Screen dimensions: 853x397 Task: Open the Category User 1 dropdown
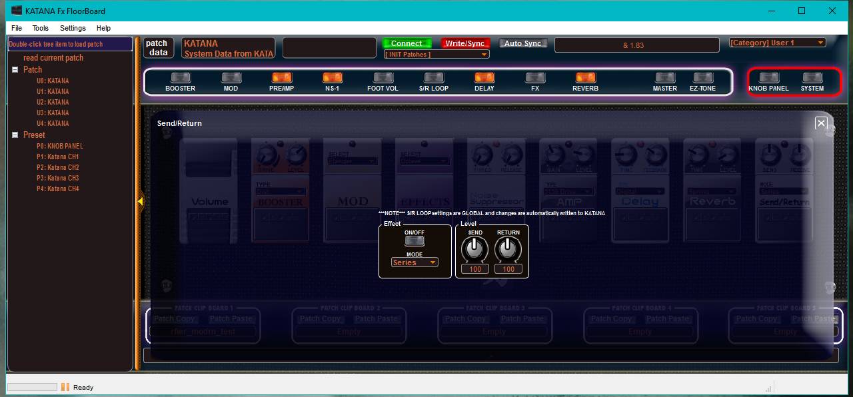pos(778,43)
